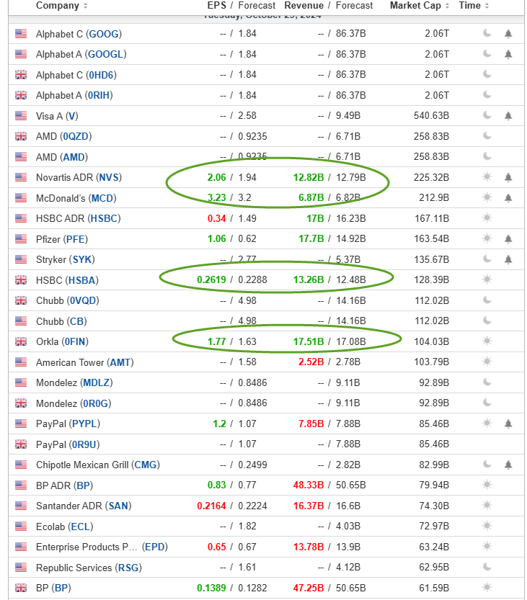This screenshot has height=600, width=527.
Task: Click Stryker market cap 135.67B
Action: (431, 259)
